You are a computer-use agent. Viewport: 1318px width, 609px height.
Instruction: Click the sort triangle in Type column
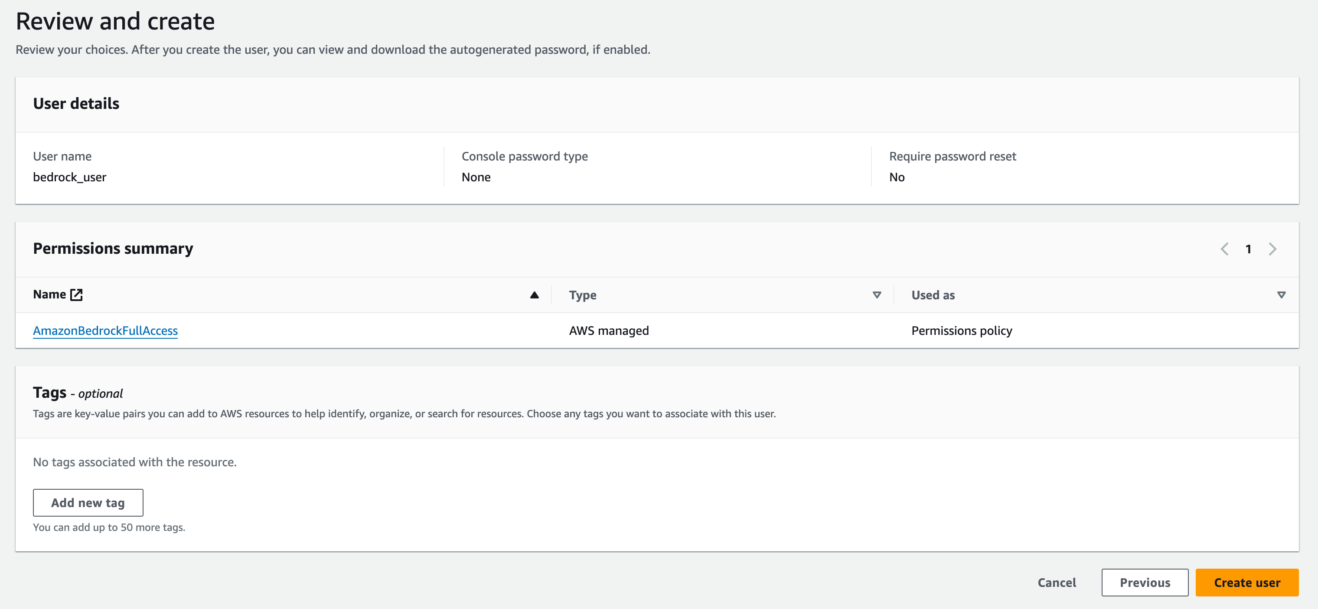[x=877, y=295]
